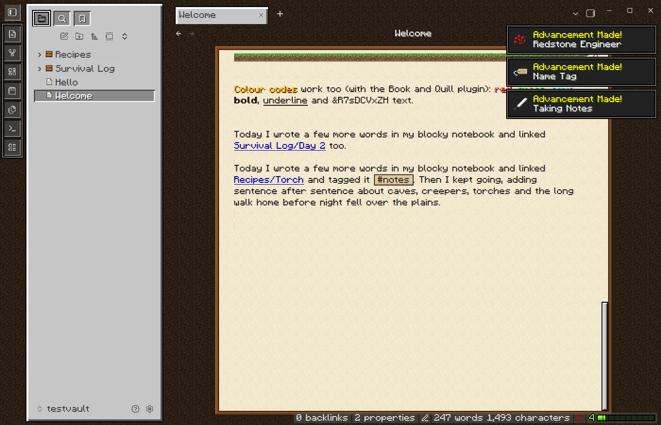This screenshot has width=661, height=425.
Task: Close the Welcome tab
Action: [x=261, y=15]
